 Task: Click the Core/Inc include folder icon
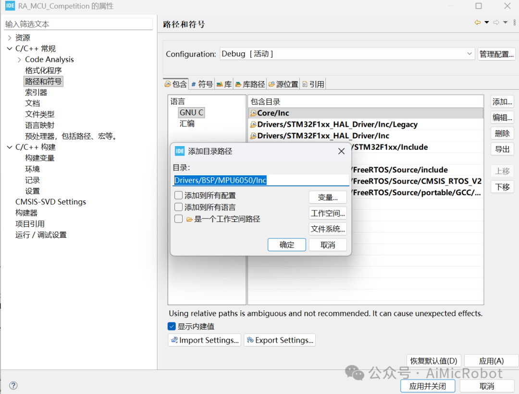(x=253, y=113)
